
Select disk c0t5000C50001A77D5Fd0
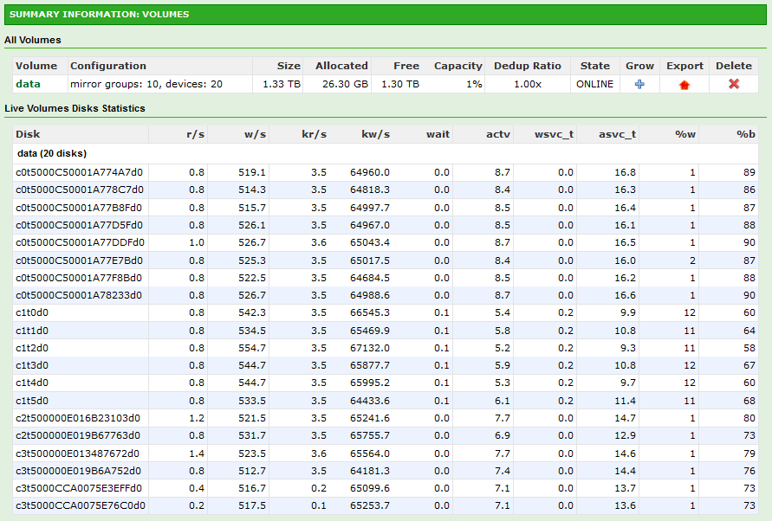pyautogui.click(x=79, y=225)
